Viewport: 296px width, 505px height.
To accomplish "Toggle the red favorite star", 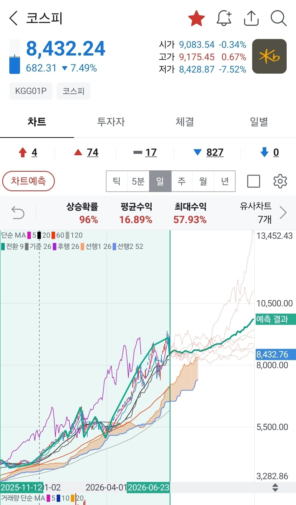I will (197, 18).
